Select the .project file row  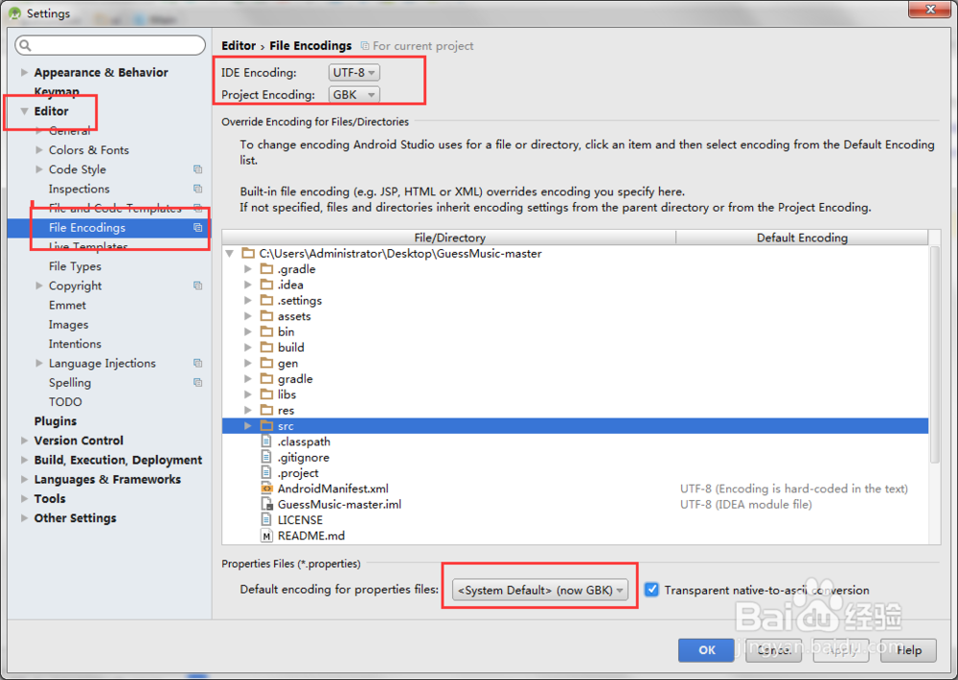(x=576, y=473)
